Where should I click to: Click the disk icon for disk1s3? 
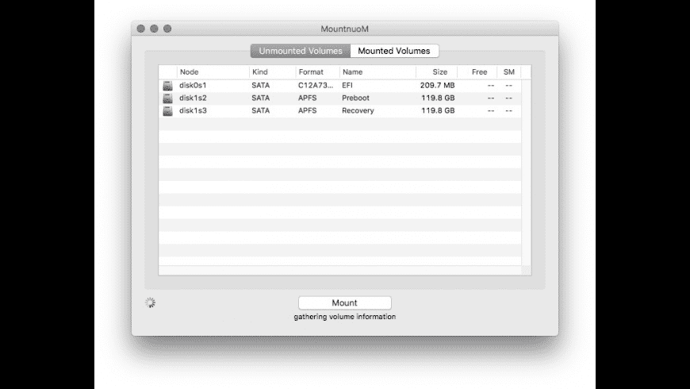coord(167,110)
